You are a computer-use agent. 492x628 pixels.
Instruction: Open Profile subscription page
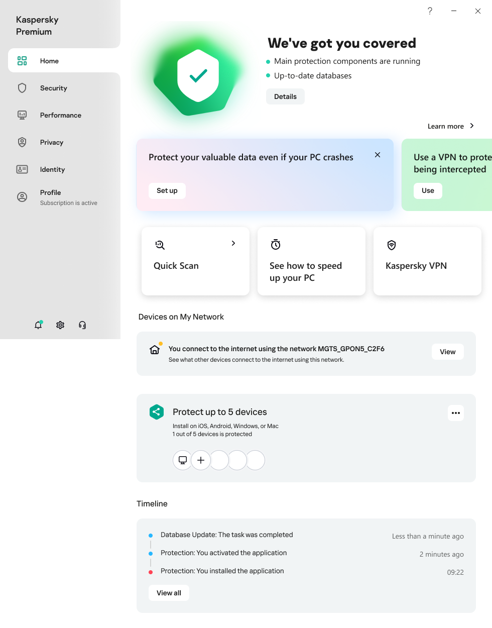coord(64,197)
